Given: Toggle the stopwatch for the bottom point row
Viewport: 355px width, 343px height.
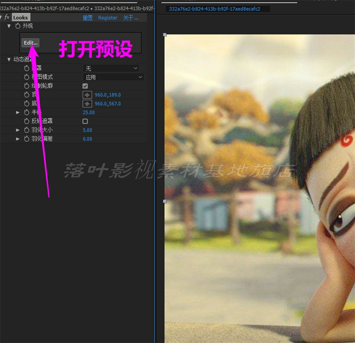Looking at the screenshot, I should (x=27, y=104).
